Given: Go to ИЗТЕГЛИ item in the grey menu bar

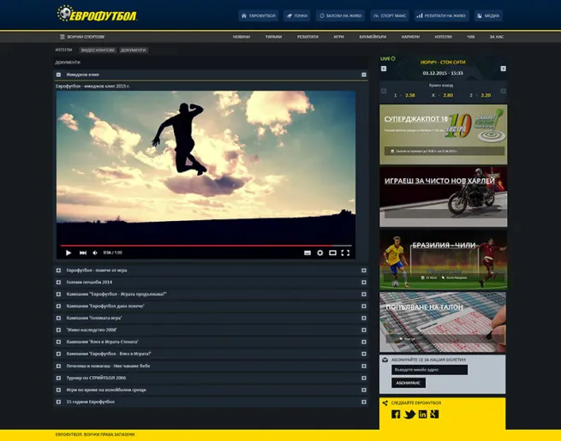Looking at the screenshot, I should coord(443,37).
